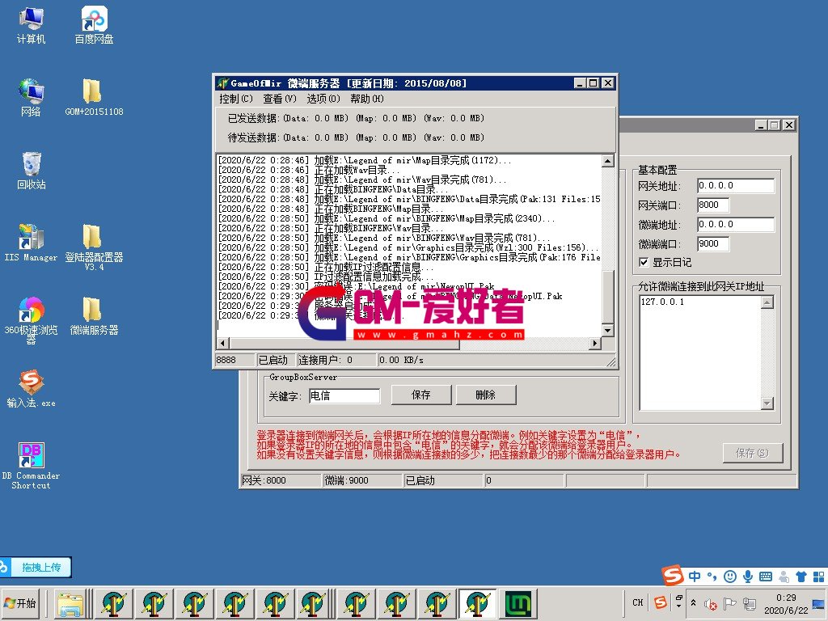Select the 微端服务器 folder on the desktop
Screen dimensions: 828x621
[x=94, y=310]
